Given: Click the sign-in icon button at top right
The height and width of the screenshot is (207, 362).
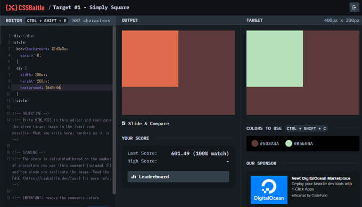Looking at the screenshot, I should (x=354, y=7).
